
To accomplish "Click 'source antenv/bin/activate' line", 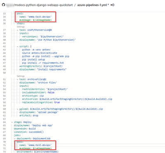I will 40,53.
